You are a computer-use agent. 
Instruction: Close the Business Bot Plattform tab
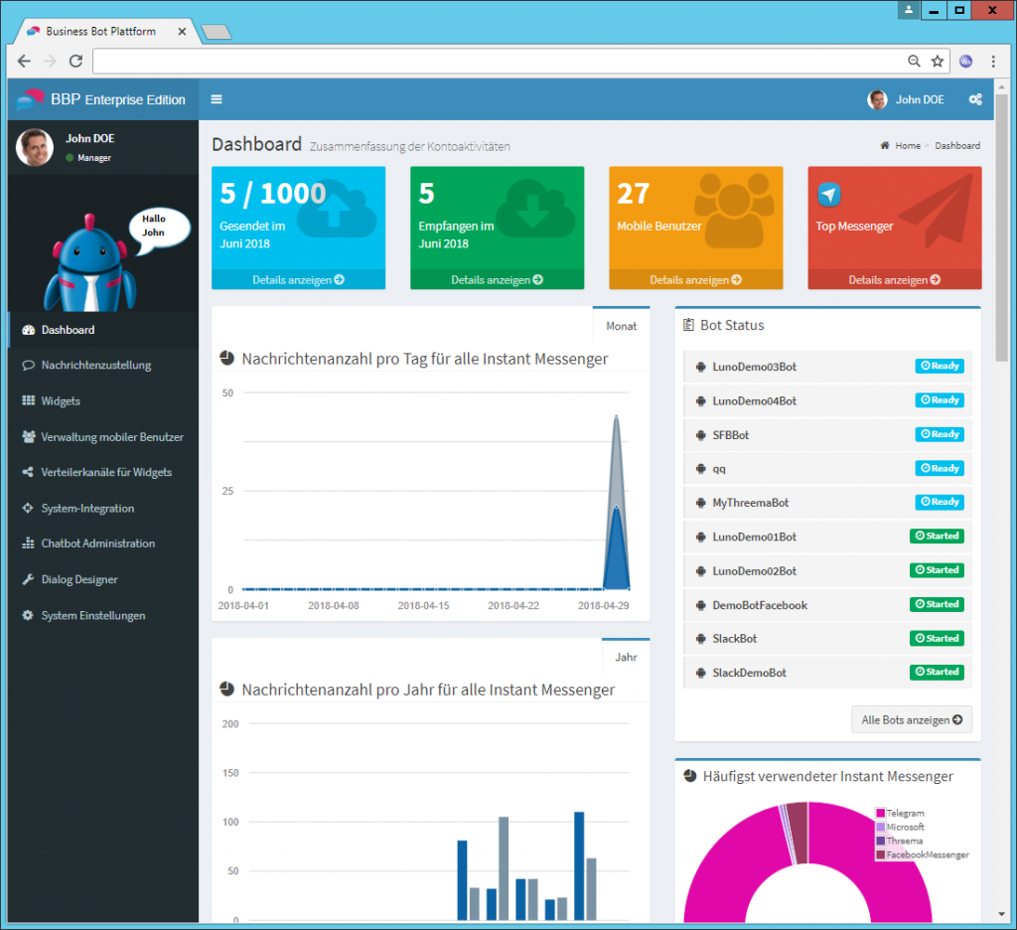point(182,31)
